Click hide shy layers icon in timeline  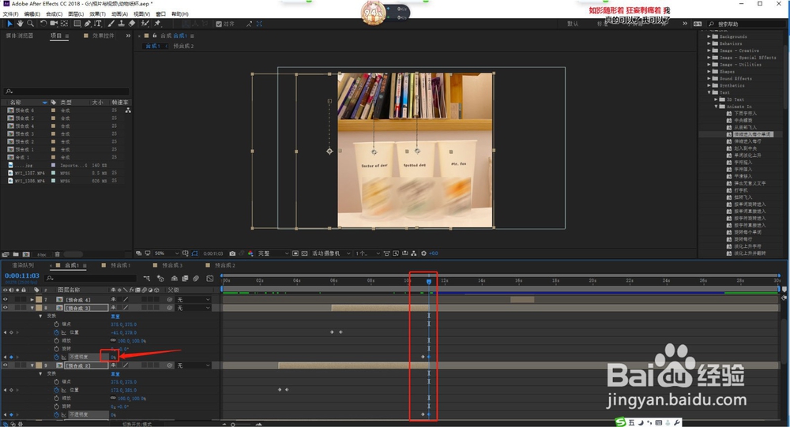coord(175,278)
